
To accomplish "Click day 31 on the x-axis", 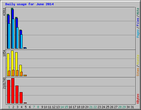I will pyautogui.click(x=132, y=107).
